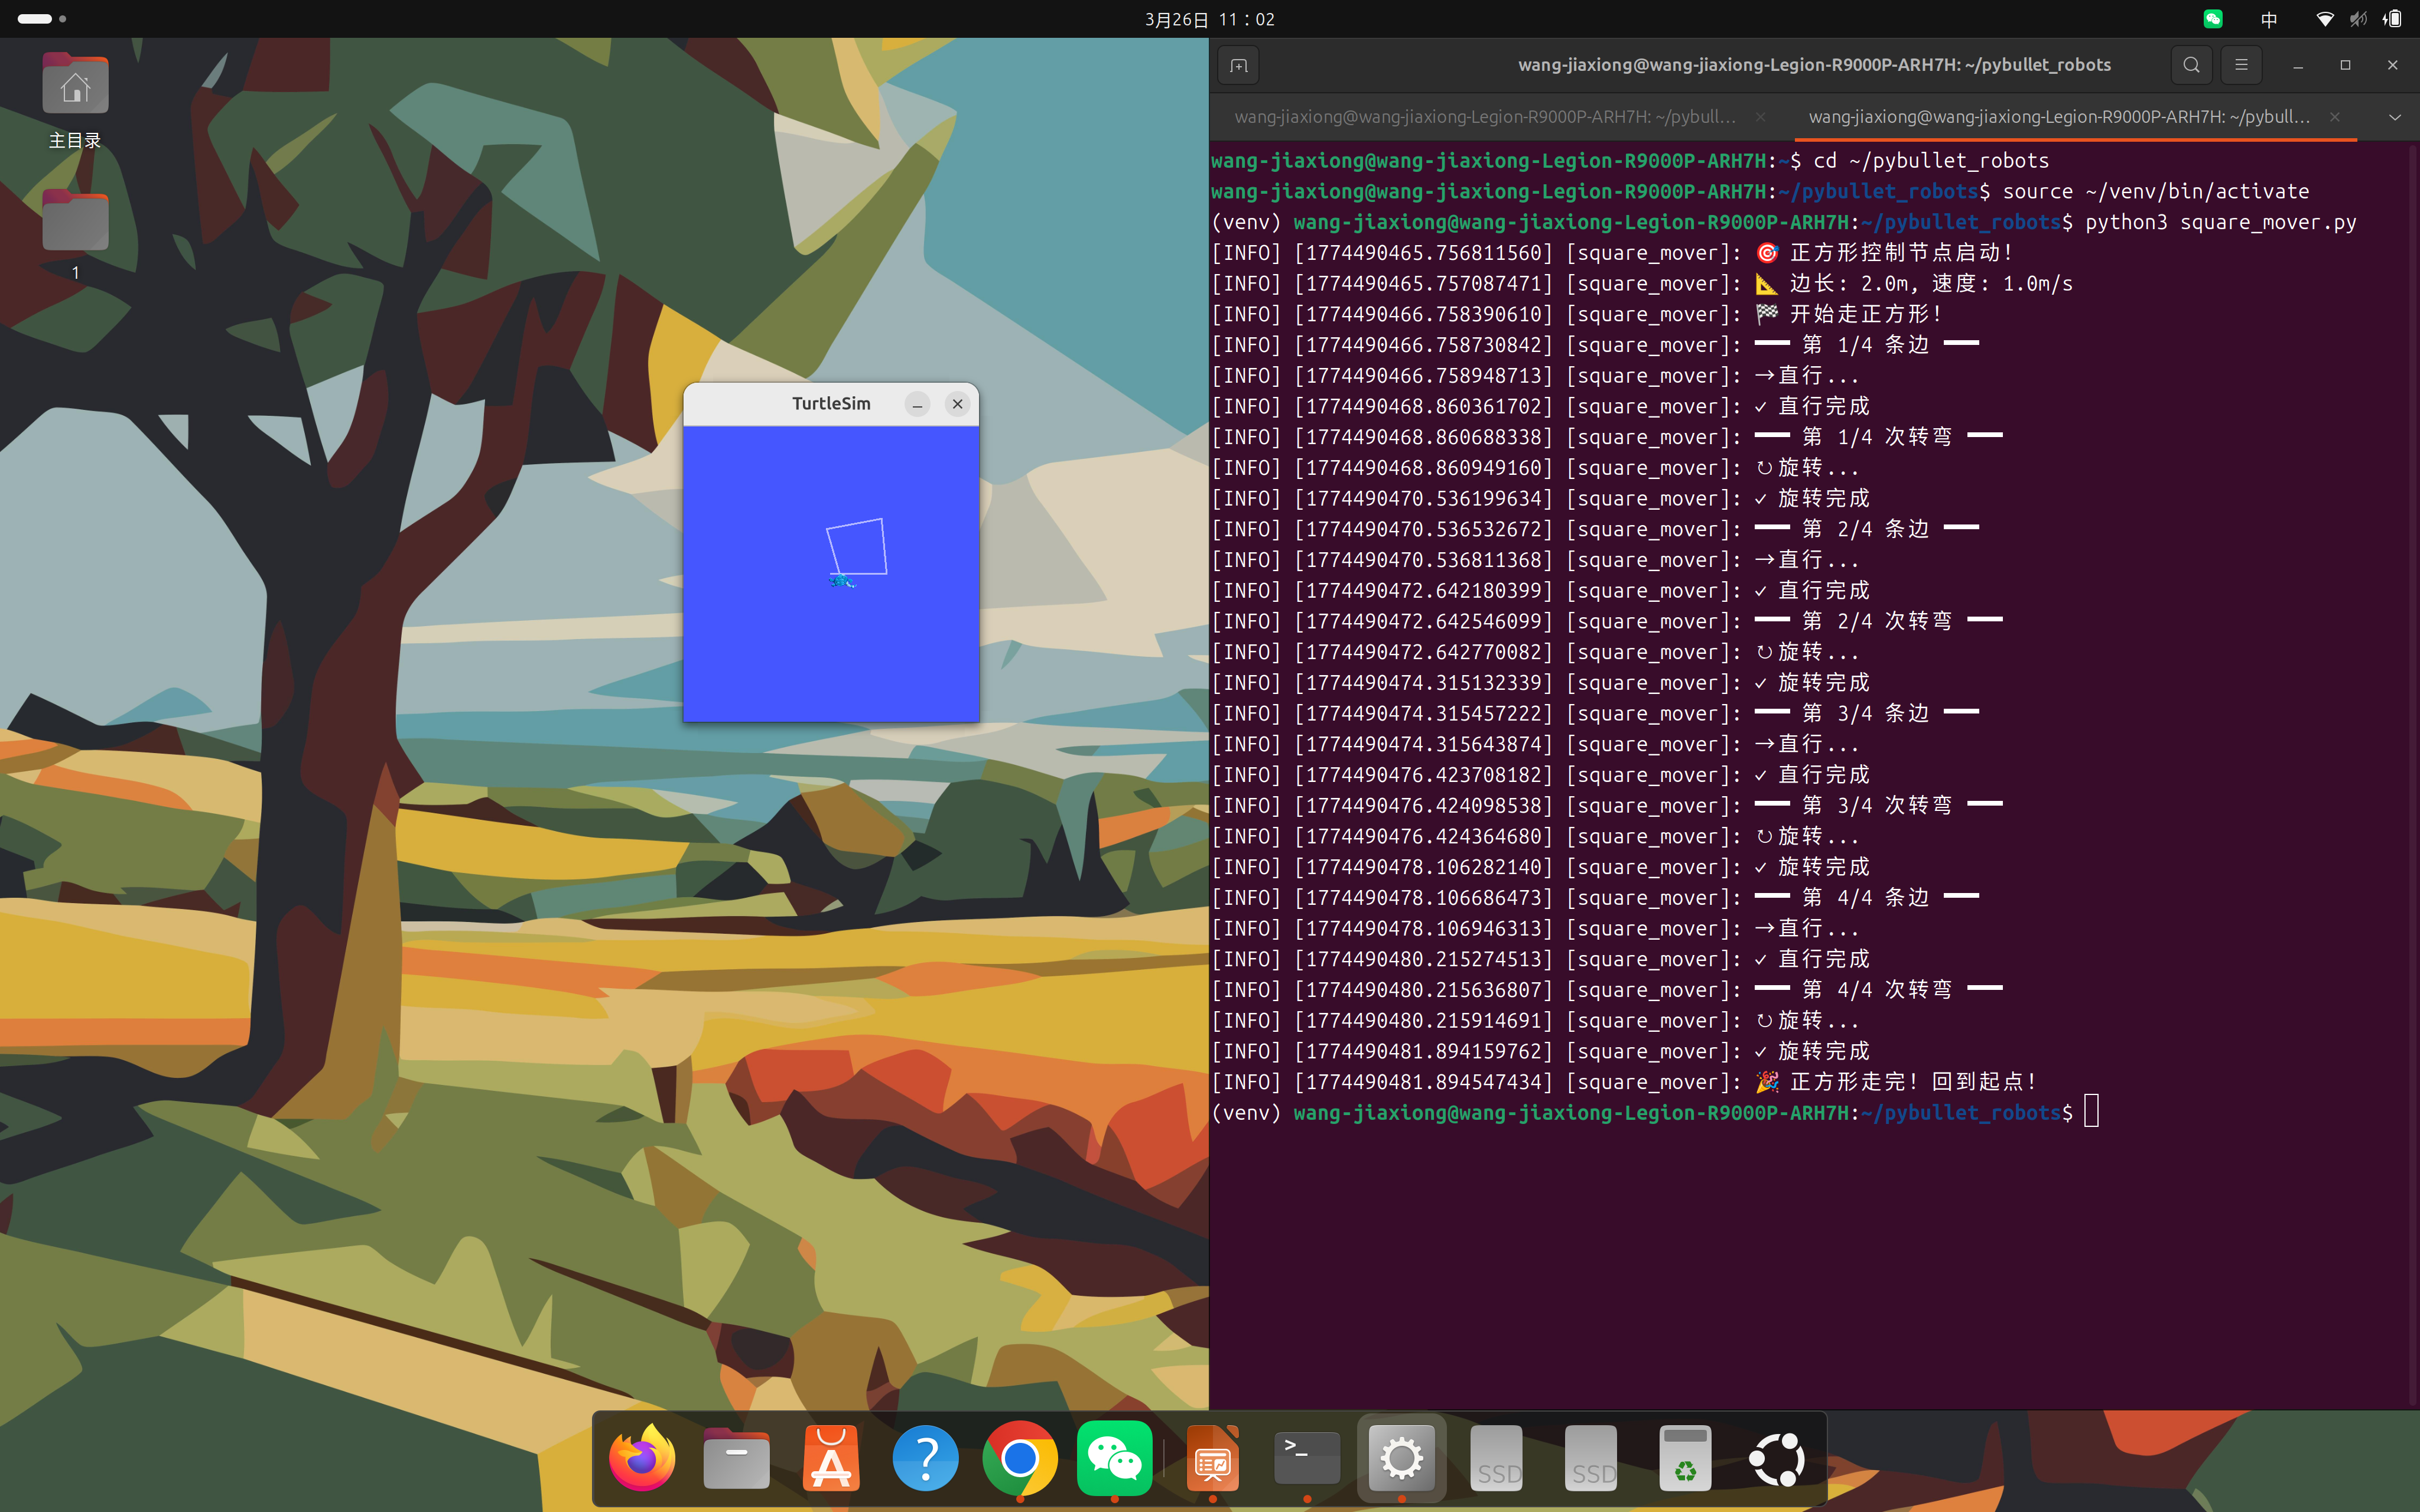Click timestamp 1774490481.894547434 in the log
Screen dimensions: 2420x1512
(1424, 1082)
